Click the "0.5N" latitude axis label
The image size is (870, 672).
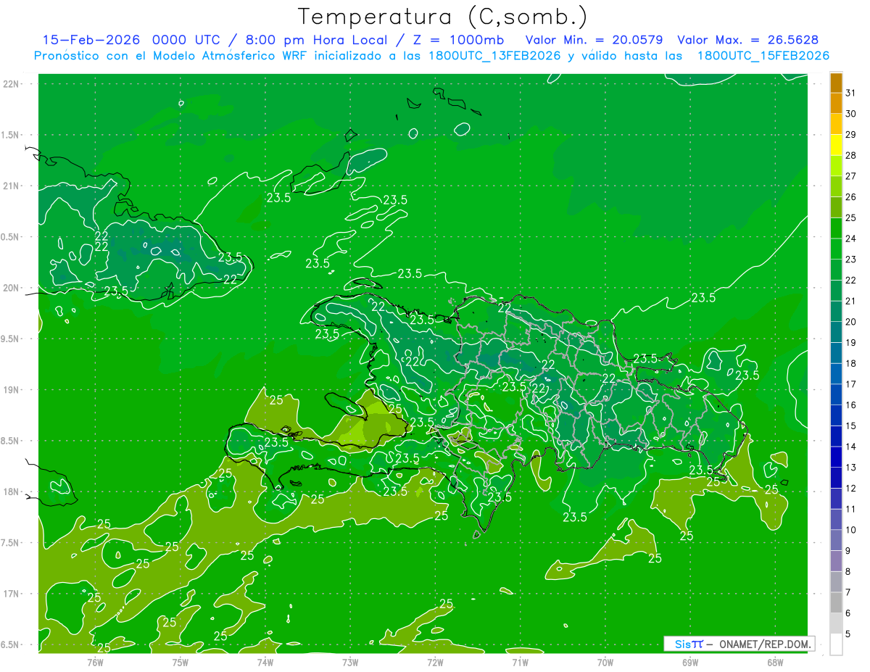12,237
